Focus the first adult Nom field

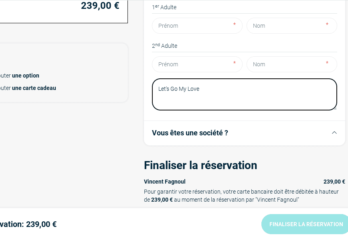click(291, 26)
